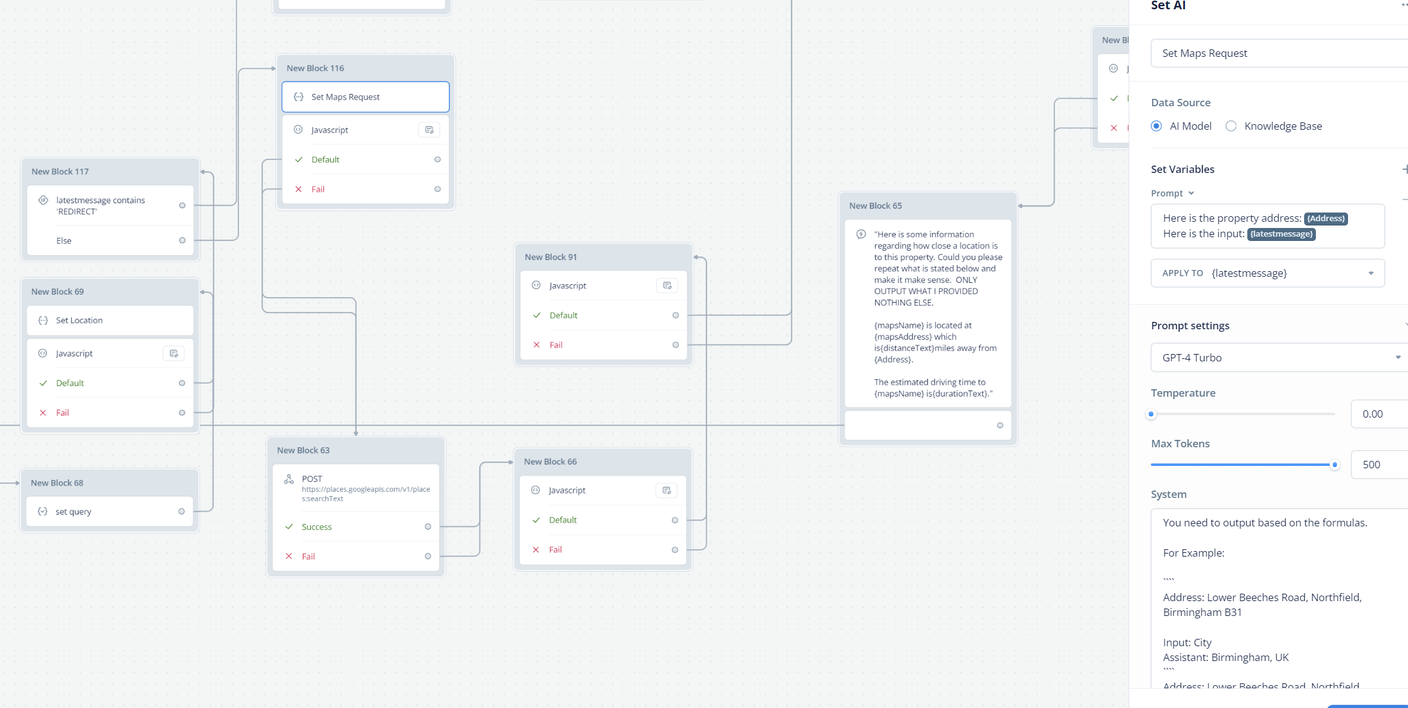Click the {Address} variable tag in prompt
Image resolution: width=1408 pixels, height=708 pixels.
(x=1326, y=219)
